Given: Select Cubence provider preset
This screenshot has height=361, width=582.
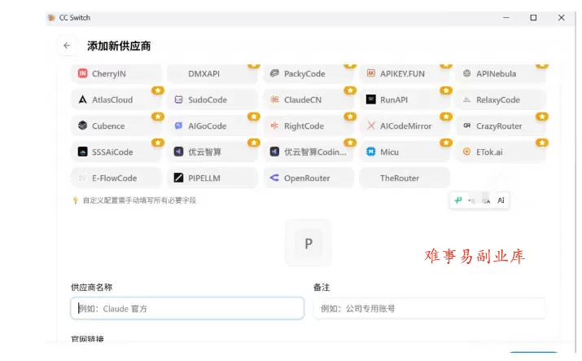Looking at the screenshot, I should (x=116, y=126).
